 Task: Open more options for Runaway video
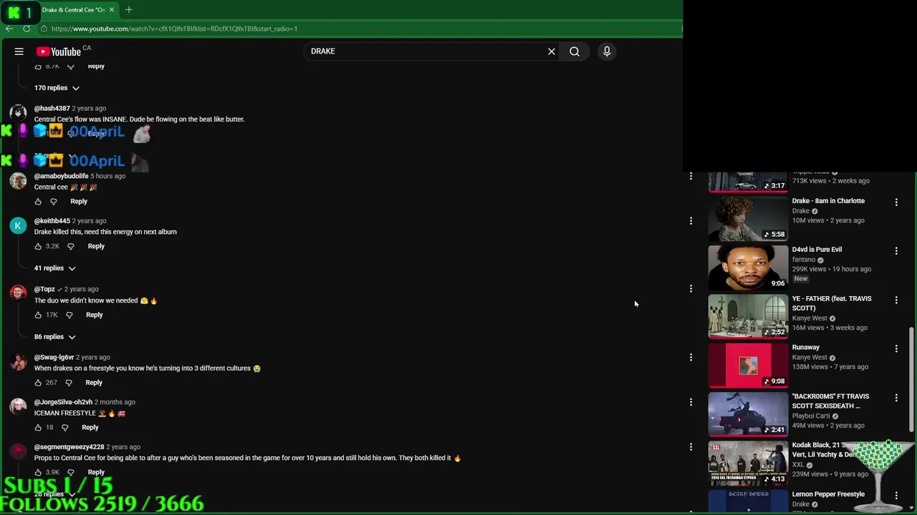click(x=896, y=348)
